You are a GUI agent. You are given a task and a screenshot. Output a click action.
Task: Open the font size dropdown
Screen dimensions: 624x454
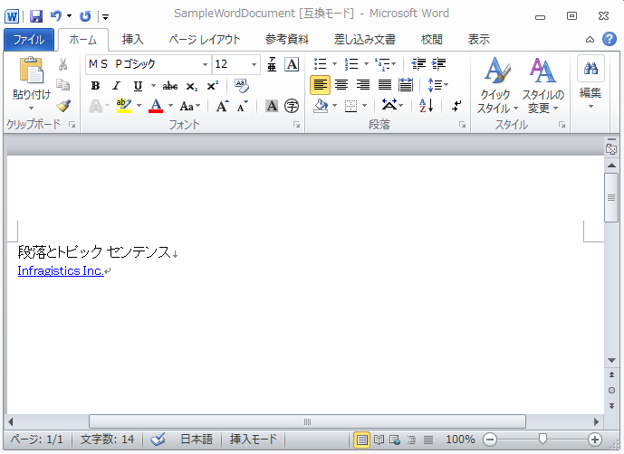pyautogui.click(x=254, y=64)
